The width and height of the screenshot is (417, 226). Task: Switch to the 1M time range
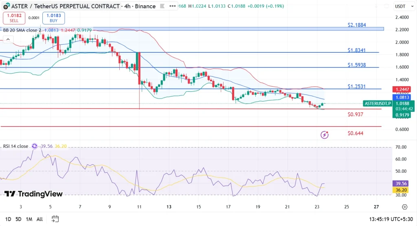[29, 219]
